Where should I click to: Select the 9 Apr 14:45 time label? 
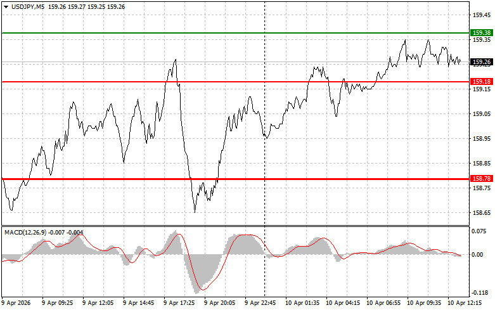(x=138, y=303)
